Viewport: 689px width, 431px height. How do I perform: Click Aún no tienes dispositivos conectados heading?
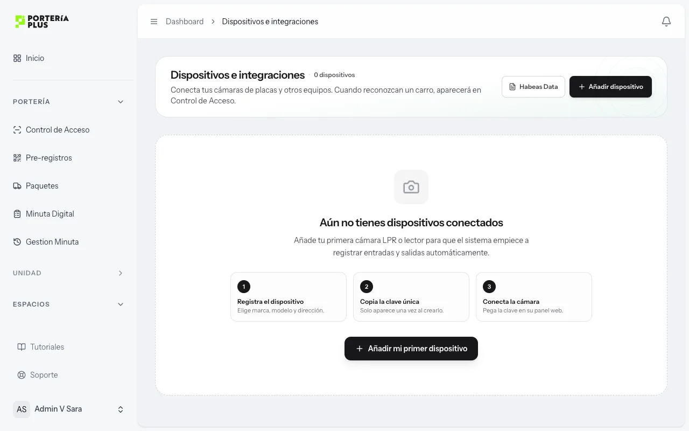click(x=411, y=223)
